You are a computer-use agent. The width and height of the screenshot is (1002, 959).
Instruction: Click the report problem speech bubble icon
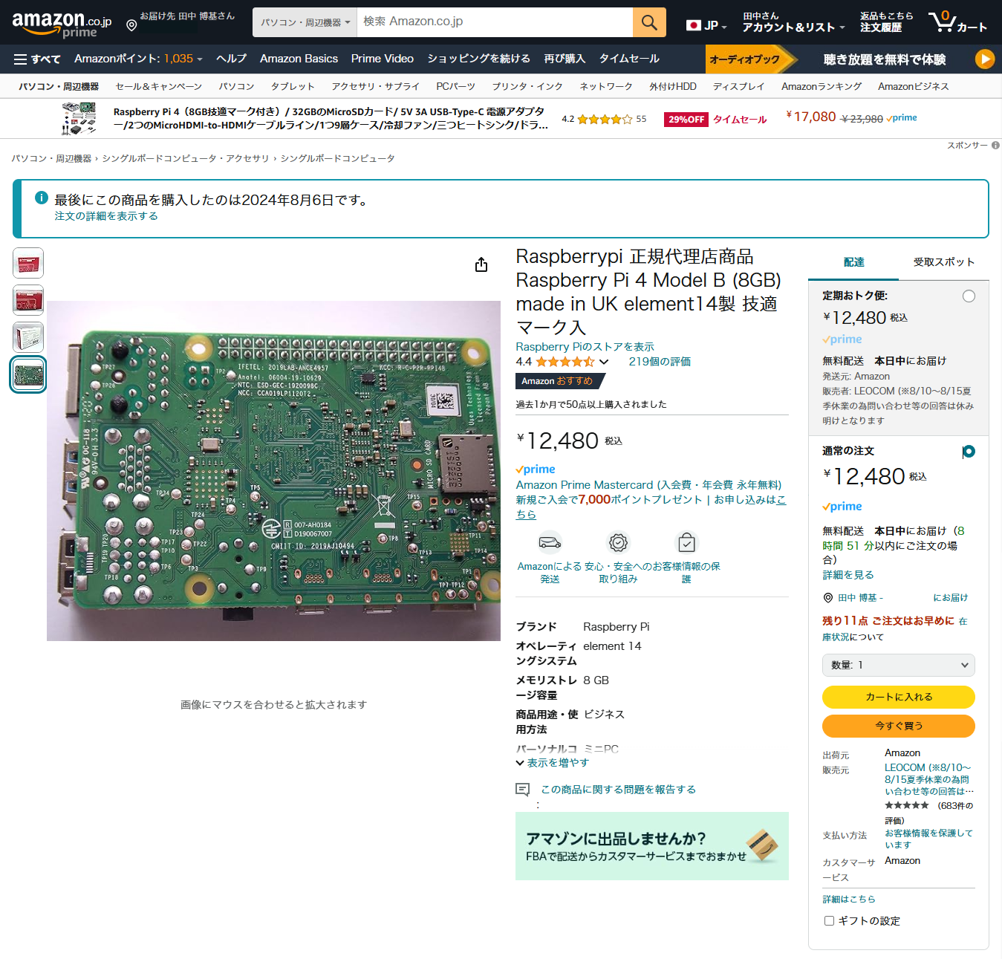tap(523, 790)
